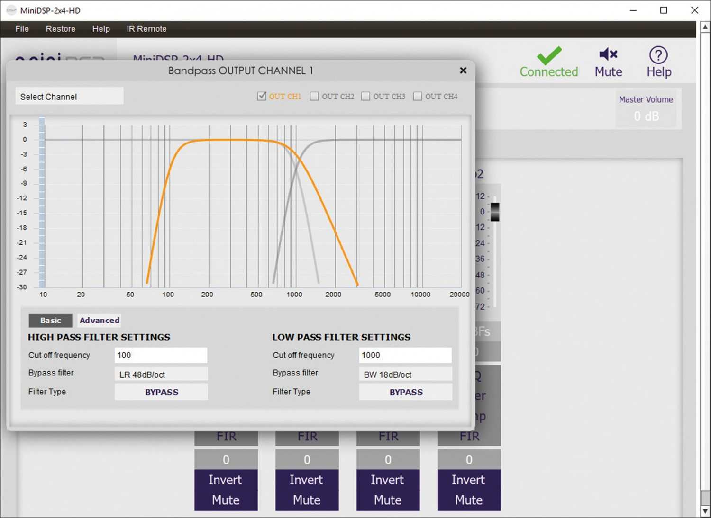
Task: Click the fourth channel Mute button
Action: [469, 500]
